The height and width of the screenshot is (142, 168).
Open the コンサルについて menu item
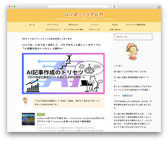[x=53, y=30]
